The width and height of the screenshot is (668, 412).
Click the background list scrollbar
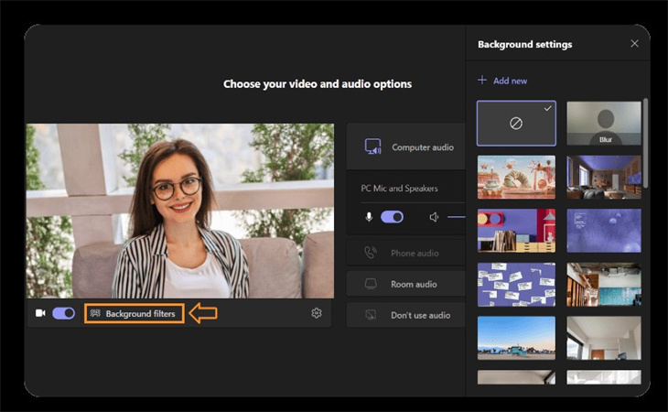pyautogui.click(x=646, y=146)
